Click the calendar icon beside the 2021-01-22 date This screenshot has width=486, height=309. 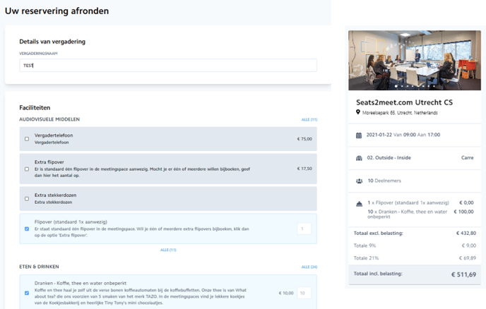coord(359,135)
